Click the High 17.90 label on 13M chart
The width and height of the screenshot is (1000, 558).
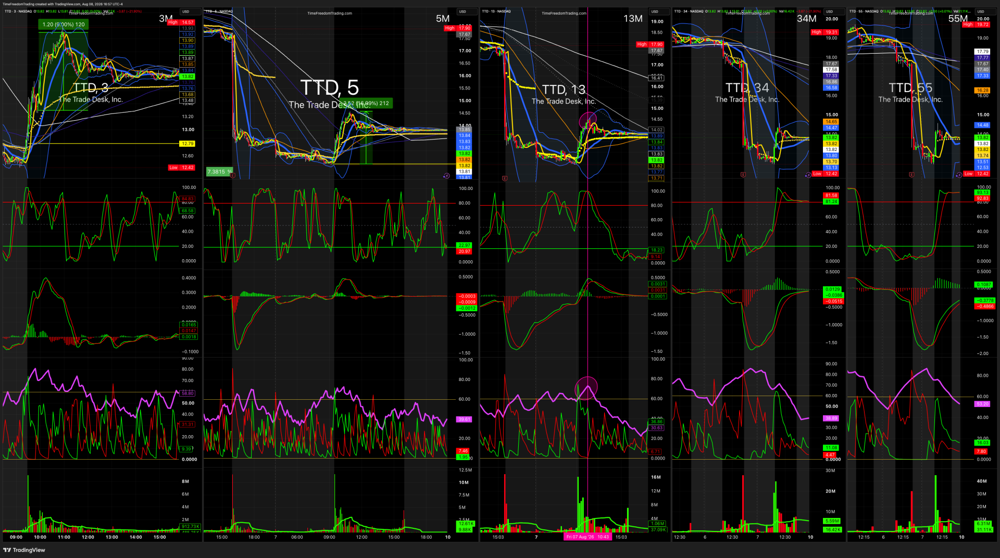[x=650, y=44]
